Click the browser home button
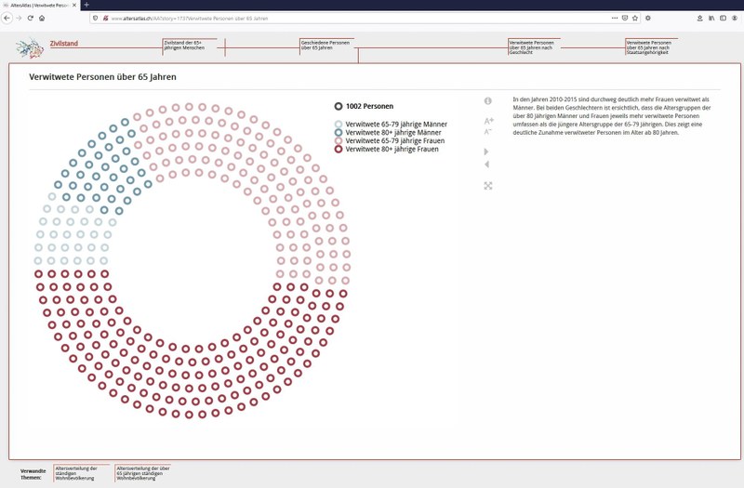 (x=42, y=18)
